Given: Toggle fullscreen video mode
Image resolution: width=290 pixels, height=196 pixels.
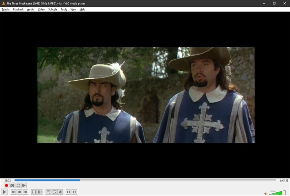Looking at the screenshot, I should [34, 192].
